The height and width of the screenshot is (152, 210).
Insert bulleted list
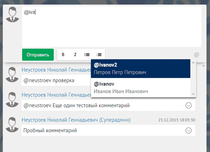[x=87, y=55]
